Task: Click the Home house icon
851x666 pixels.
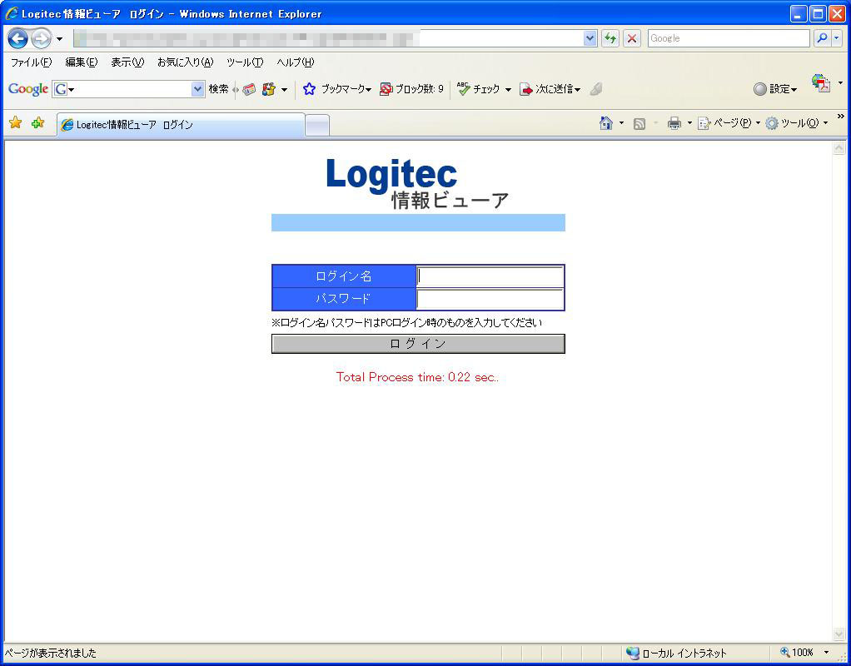Action: click(x=606, y=123)
